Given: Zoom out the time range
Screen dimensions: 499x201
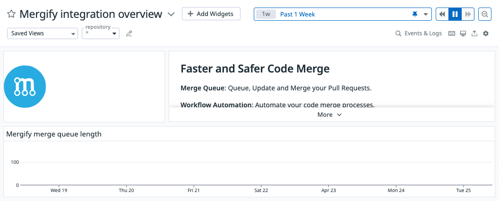Looking at the screenshot, I should (x=485, y=14).
